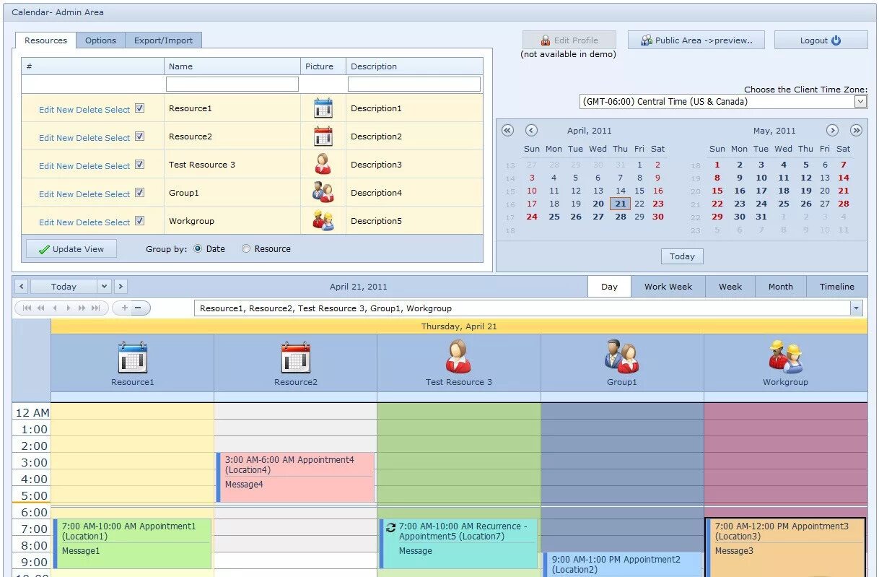Navigate to next resource (single right arrow)

click(69, 308)
